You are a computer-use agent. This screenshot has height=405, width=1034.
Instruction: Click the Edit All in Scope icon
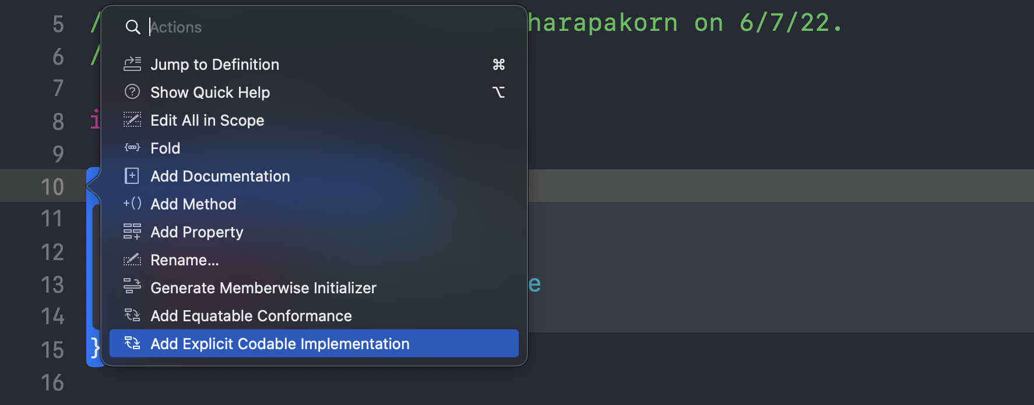132,120
